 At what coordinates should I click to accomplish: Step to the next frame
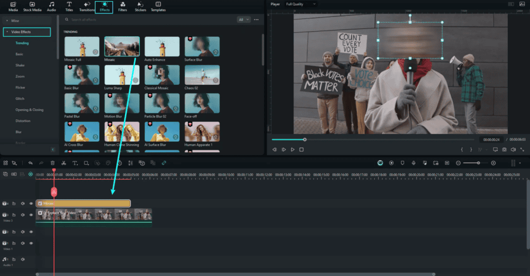pos(284,149)
